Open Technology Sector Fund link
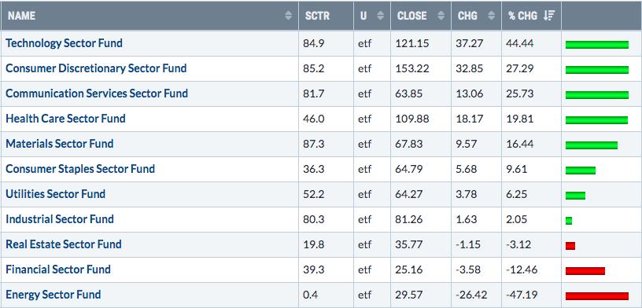This screenshot has height=308, width=642. click(64, 43)
